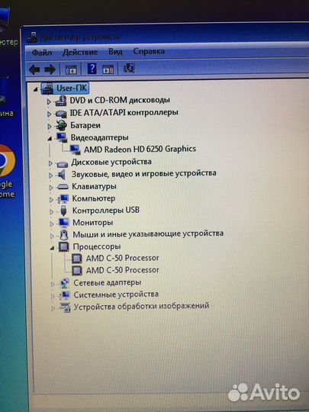
Task: Open Google Chrome desktop shortcut
Action: tap(6, 171)
